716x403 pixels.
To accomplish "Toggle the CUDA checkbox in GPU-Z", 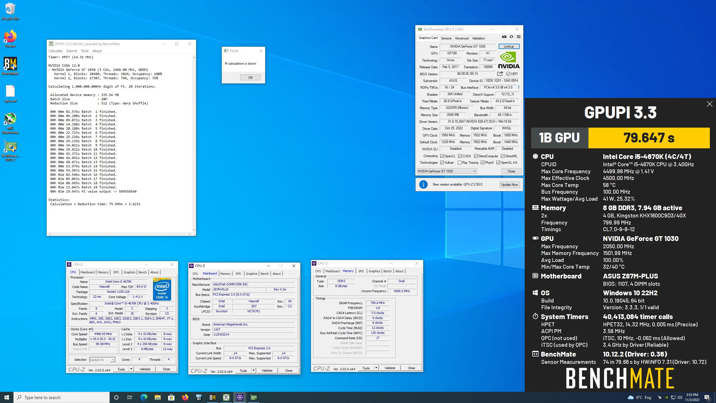I will click(x=460, y=156).
